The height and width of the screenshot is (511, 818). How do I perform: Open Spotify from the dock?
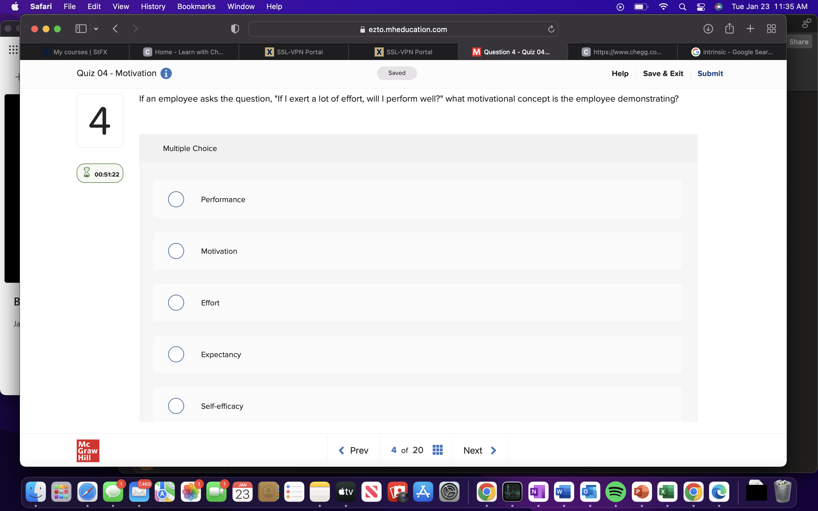615,492
